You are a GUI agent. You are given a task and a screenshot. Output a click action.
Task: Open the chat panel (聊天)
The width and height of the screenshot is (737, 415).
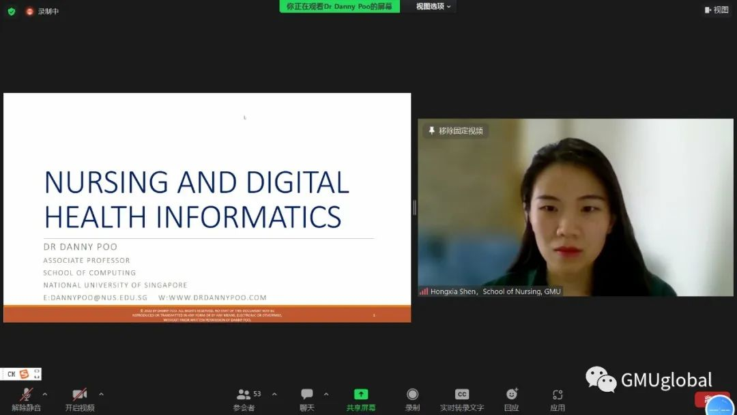click(307, 399)
